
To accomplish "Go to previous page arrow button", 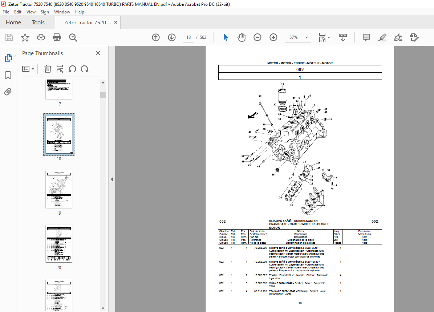I will (156, 37).
